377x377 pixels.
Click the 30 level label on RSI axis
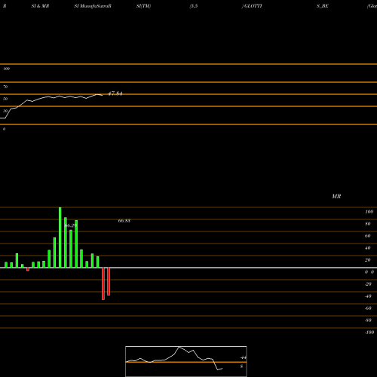(5, 111)
